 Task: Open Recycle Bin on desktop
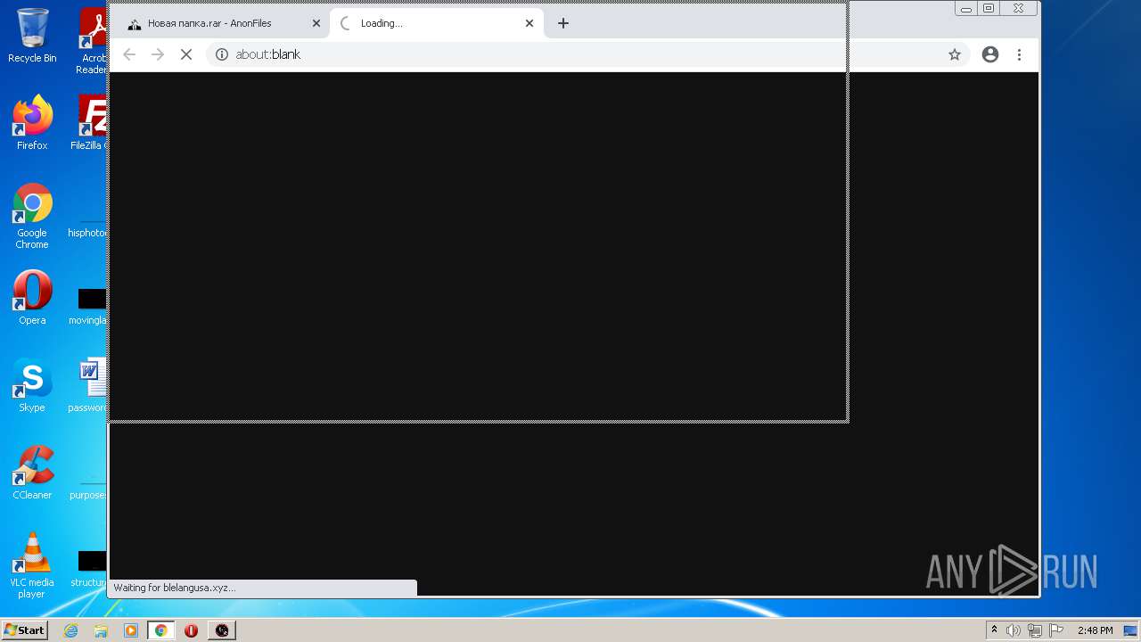32,36
